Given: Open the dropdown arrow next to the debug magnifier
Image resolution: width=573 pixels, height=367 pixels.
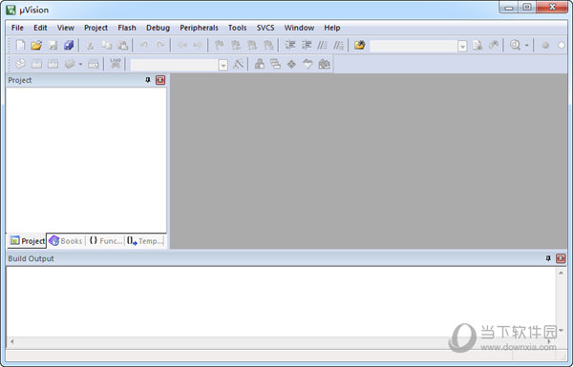Looking at the screenshot, I should [526, 46].
